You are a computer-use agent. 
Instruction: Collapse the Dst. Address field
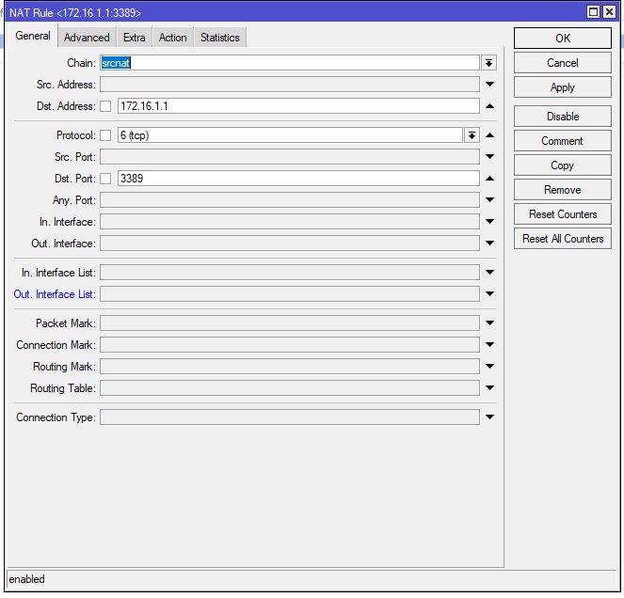pyautogui.click(x=490, y=106)
